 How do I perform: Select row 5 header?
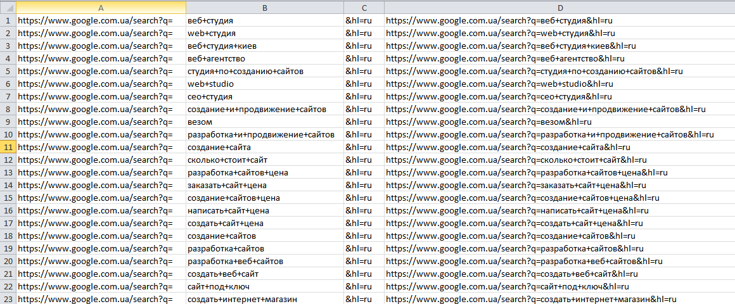coord(8,71)
